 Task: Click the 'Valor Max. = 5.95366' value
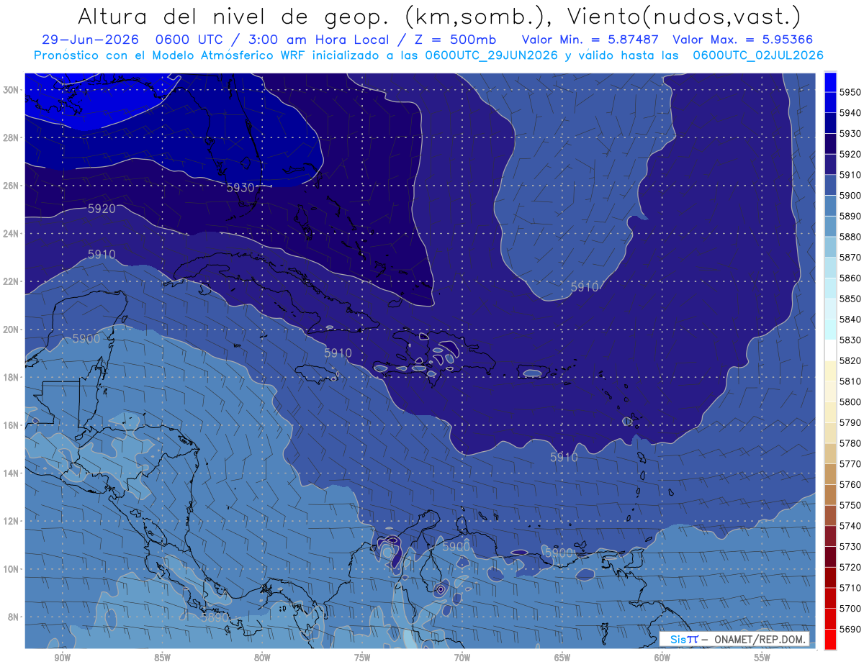click(744, 40)
